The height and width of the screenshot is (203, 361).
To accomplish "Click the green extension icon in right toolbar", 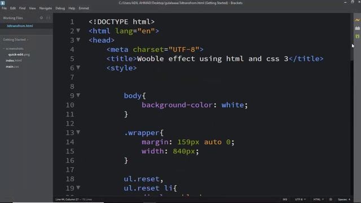I will tap(357, 36).
